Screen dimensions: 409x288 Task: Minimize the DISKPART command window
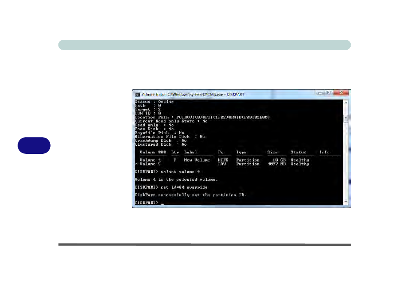point(320,93)
